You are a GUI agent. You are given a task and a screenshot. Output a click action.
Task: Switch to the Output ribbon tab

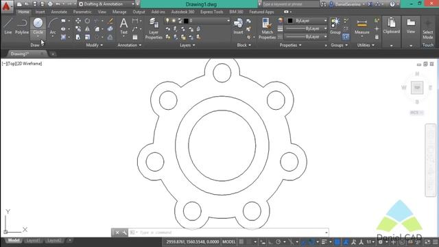point(139,12)
